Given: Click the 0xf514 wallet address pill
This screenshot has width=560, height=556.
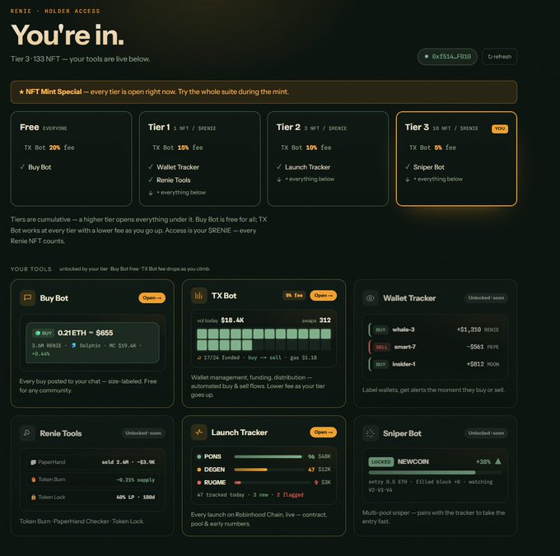Looking at the screenshot, I should [x=447, y=57].
